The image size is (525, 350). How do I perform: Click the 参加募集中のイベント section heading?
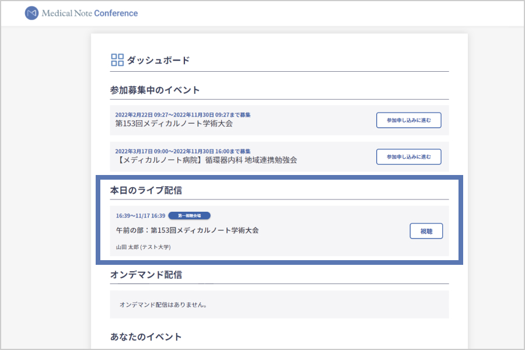(155, 90)
